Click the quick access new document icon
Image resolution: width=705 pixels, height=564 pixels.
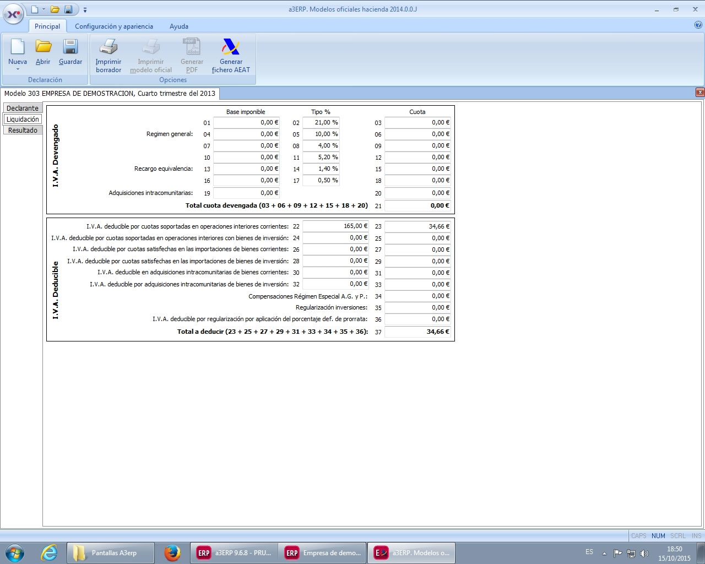[34, 9]
